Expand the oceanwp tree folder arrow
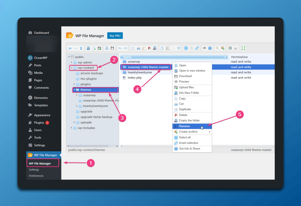This screenshot has height=206, width=301. [x=77, y=95]
